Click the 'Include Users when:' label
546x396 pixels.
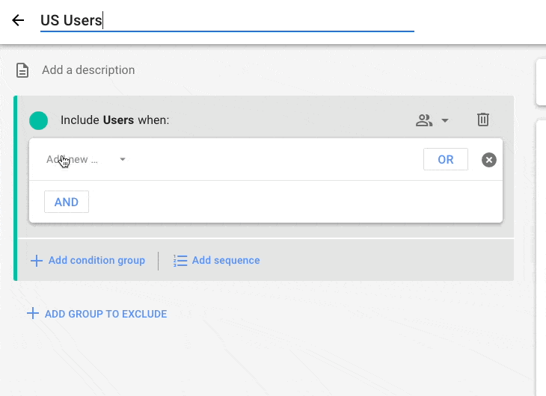tap(115, 120)
